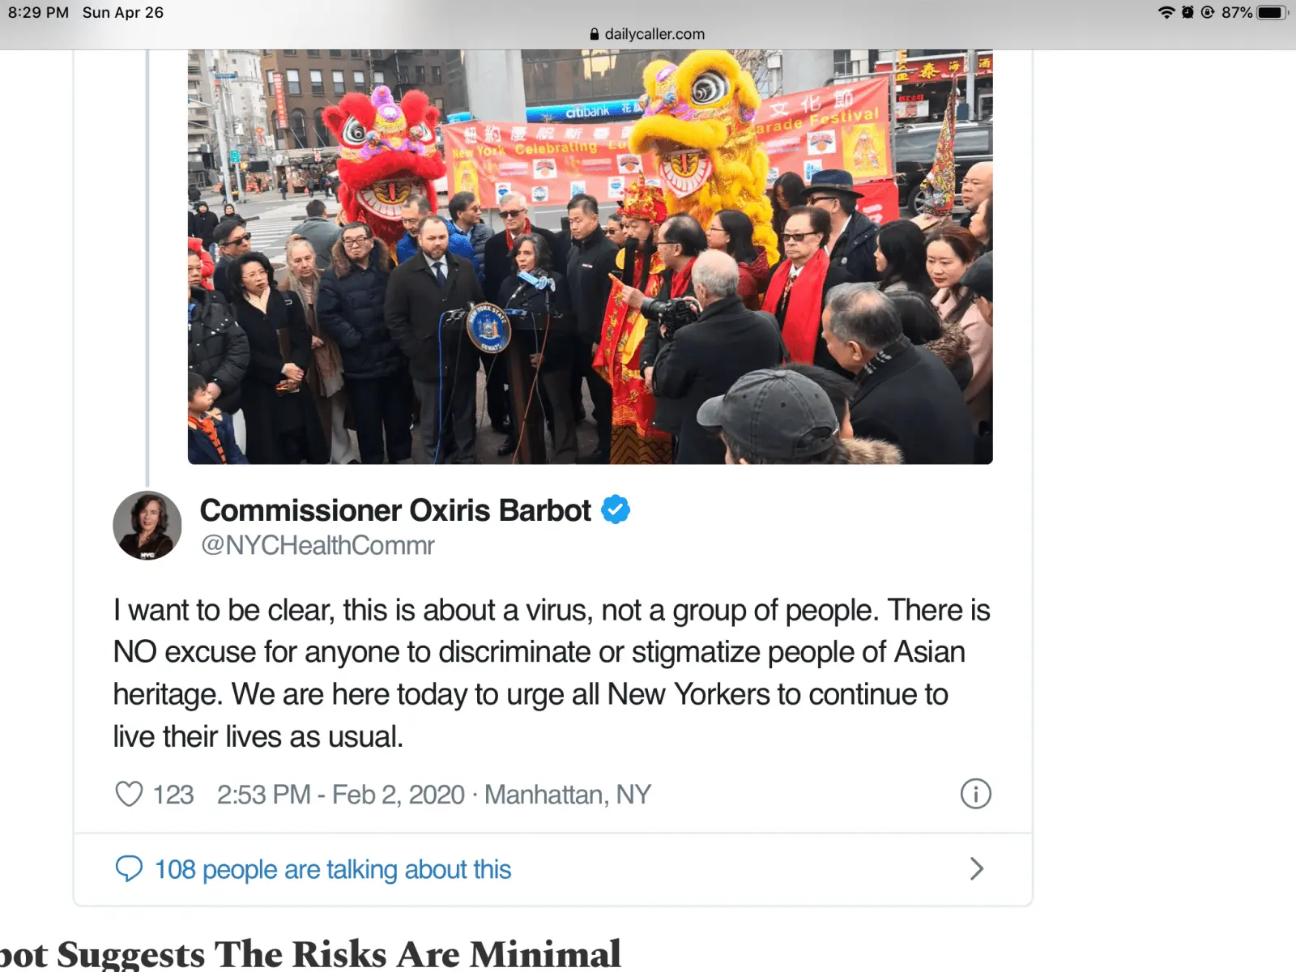Tap the battery indicator icon
This screenshot has height=972, width=1296.
click(x=1272, y=12)
